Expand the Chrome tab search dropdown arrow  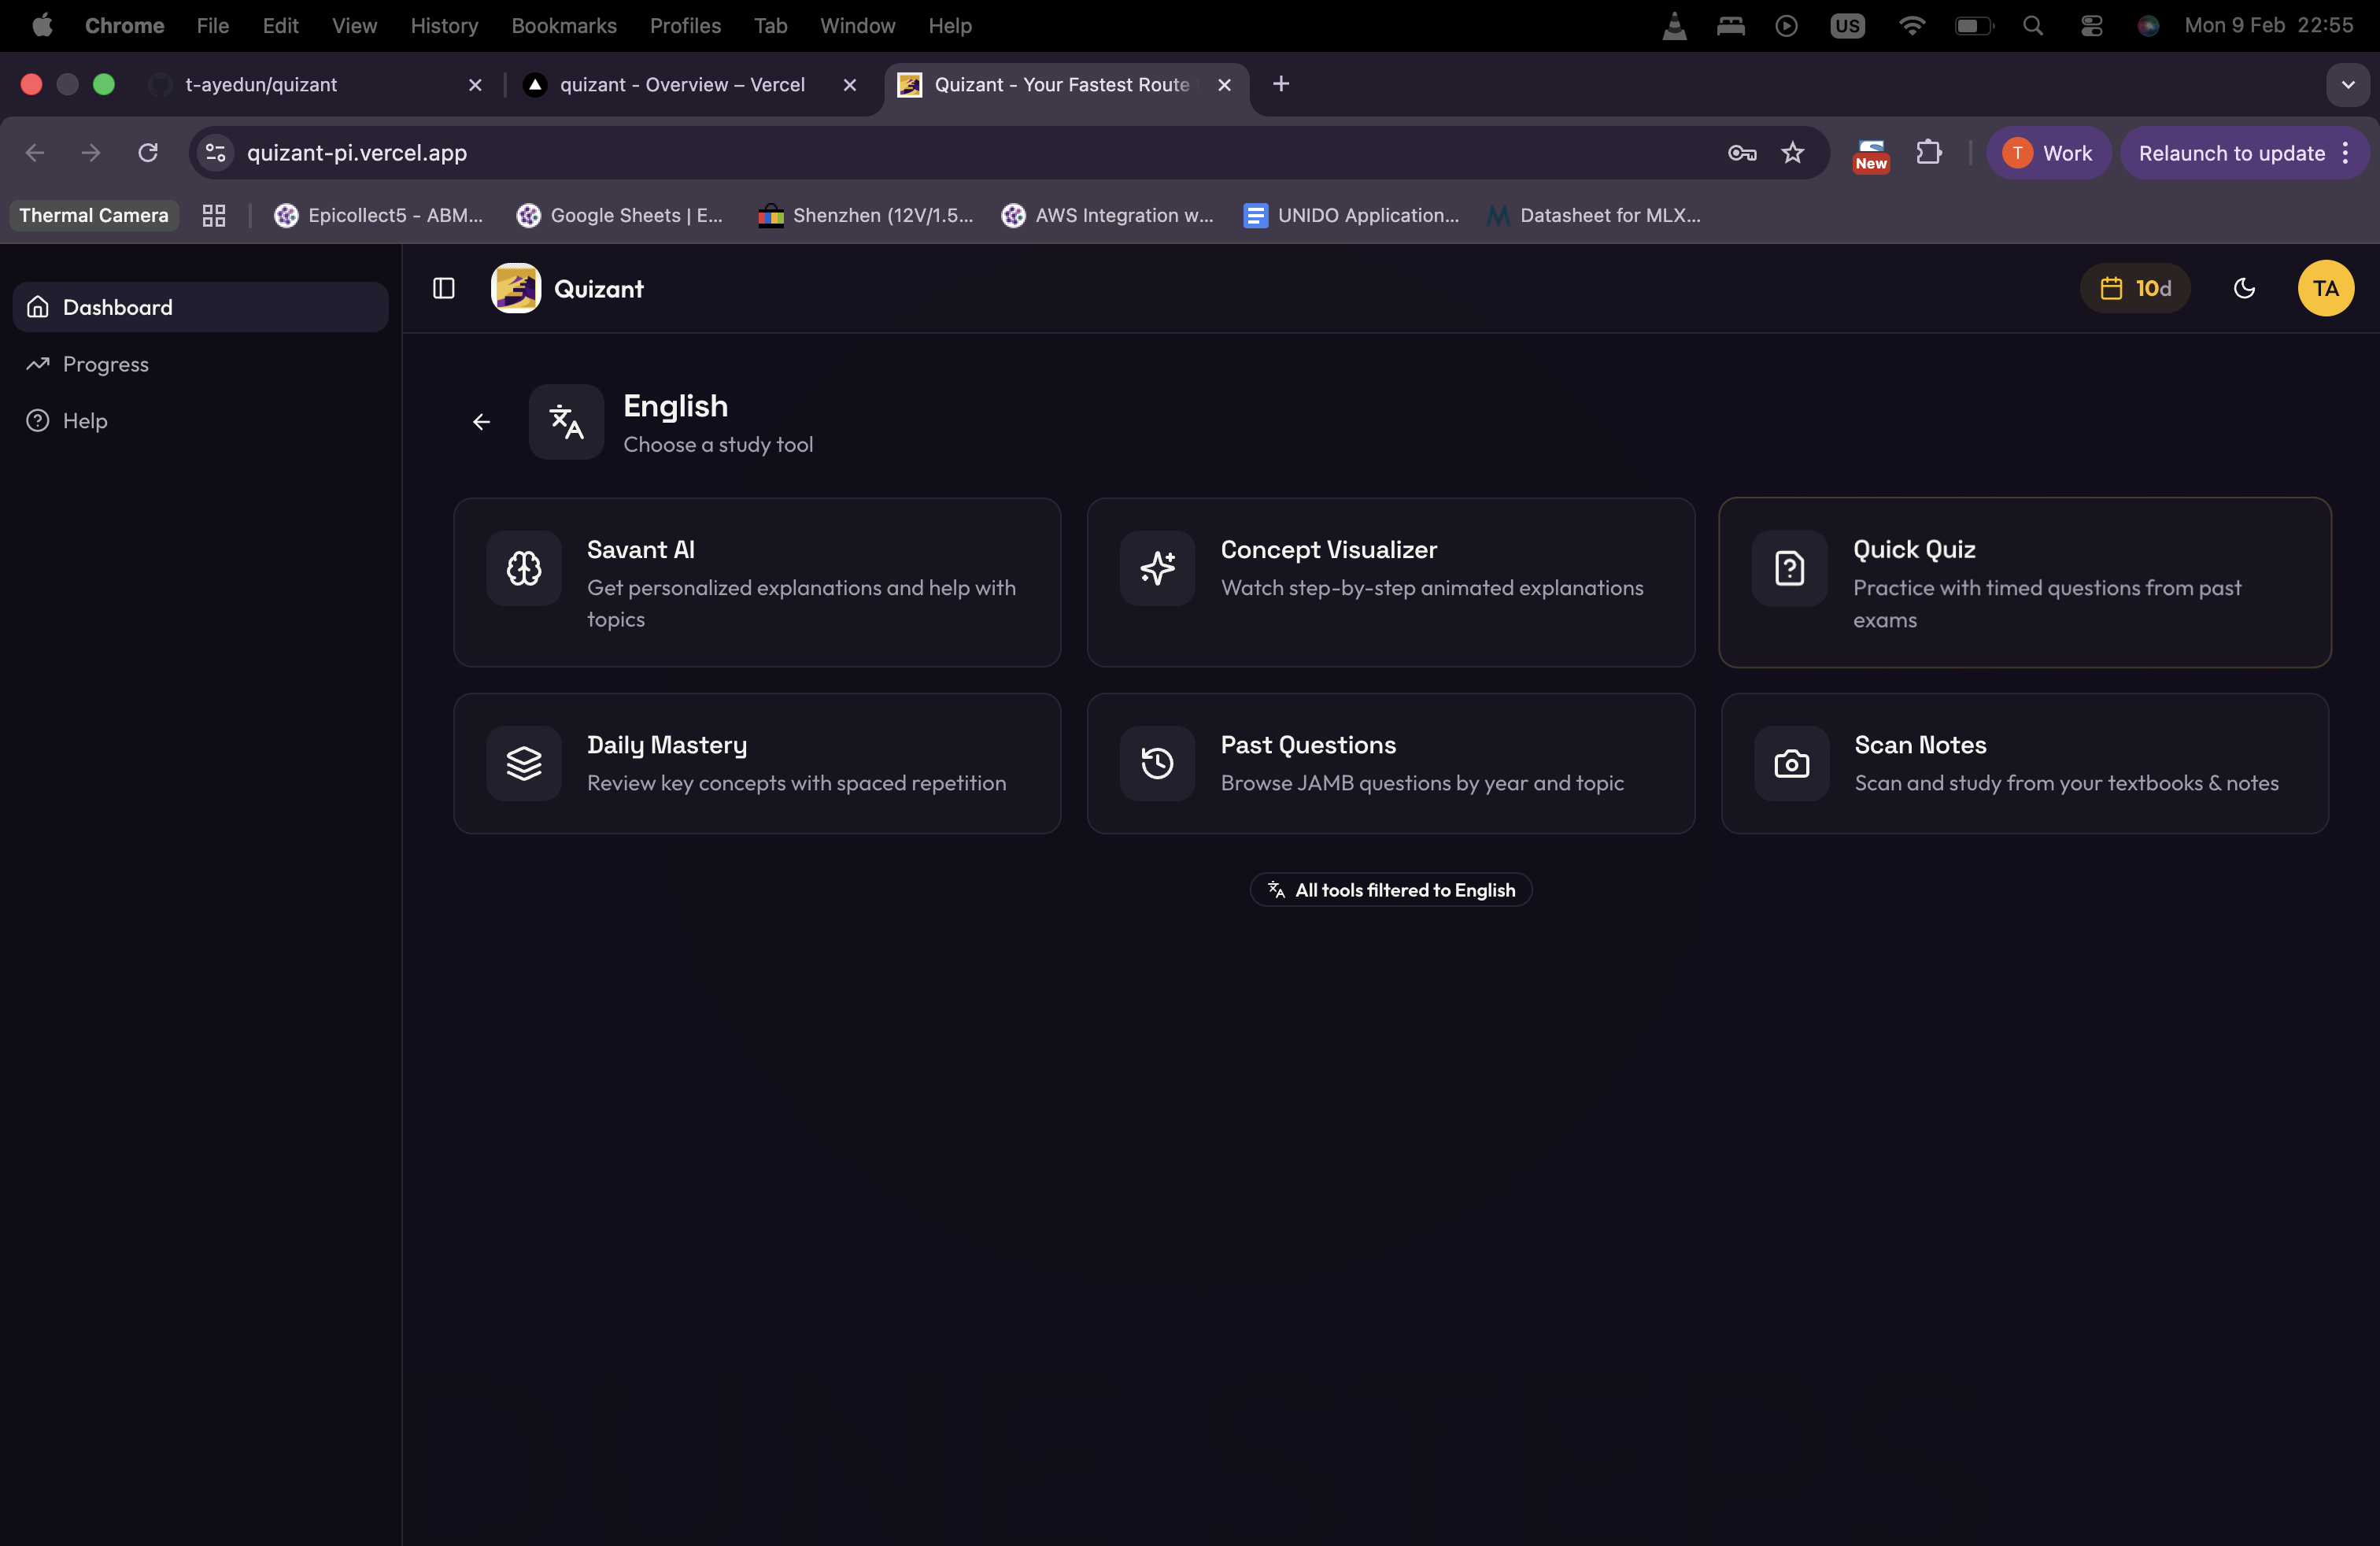tap(2347, 85)
